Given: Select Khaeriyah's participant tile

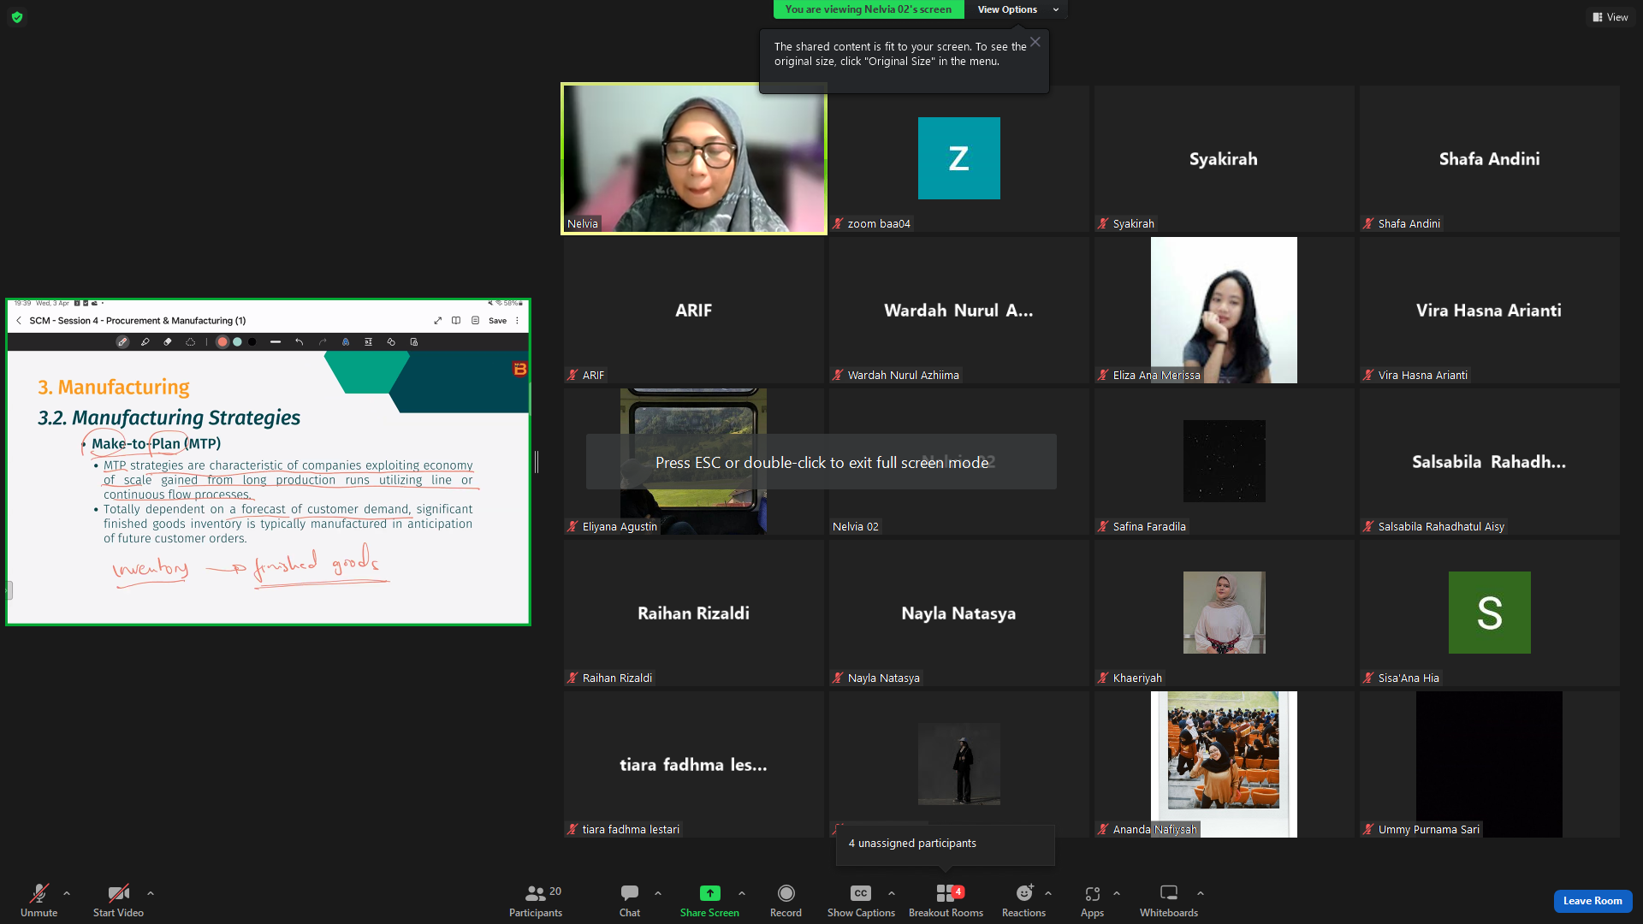Looking at the screenshot, I should (1224, 613).
